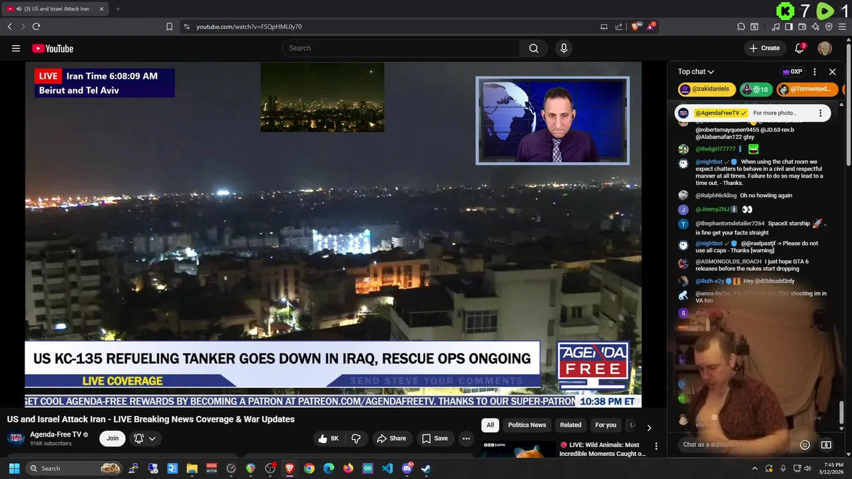Open pinned message options menu
This screenshot has height=479, width=852.
pyautogui.click(x=820, y=113)
